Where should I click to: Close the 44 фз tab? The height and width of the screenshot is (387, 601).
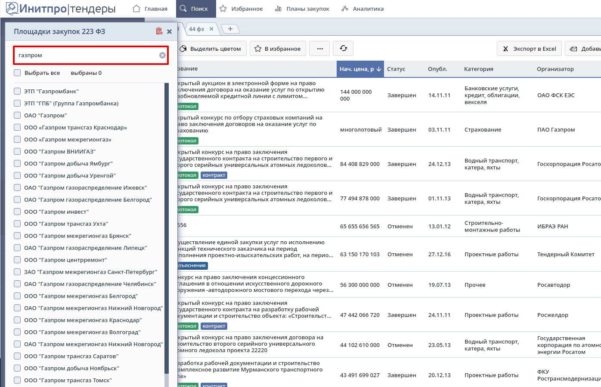click(211, 29)
